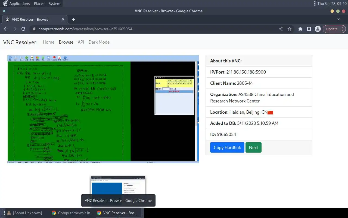Open the Chrome profile avatar
The width and height of the screenshot is (348, 218).
318,29
